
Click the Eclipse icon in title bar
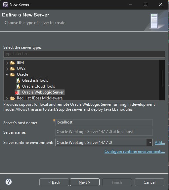click(x=5, y=4)
